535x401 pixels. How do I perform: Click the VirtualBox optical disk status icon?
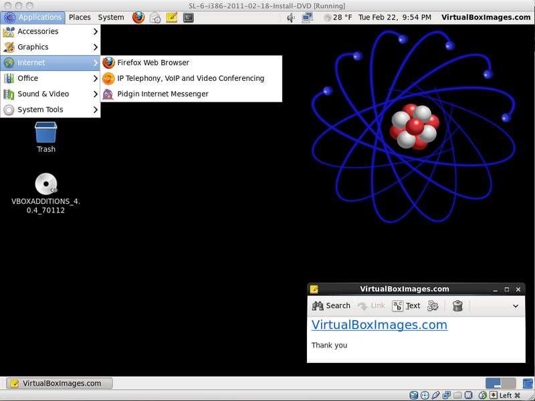[x=425, y=395]
